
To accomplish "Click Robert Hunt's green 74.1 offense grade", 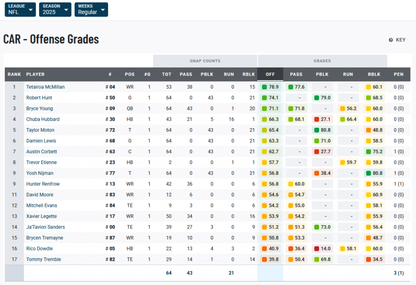I will point(270,98).
